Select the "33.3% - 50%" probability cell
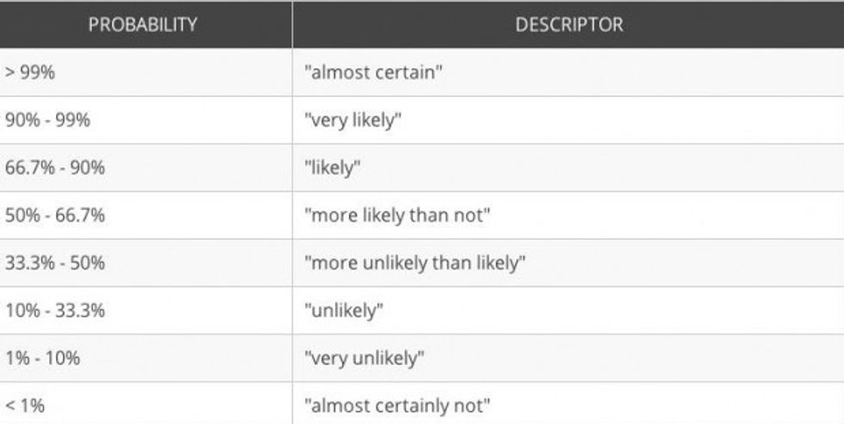 (54, 262)
